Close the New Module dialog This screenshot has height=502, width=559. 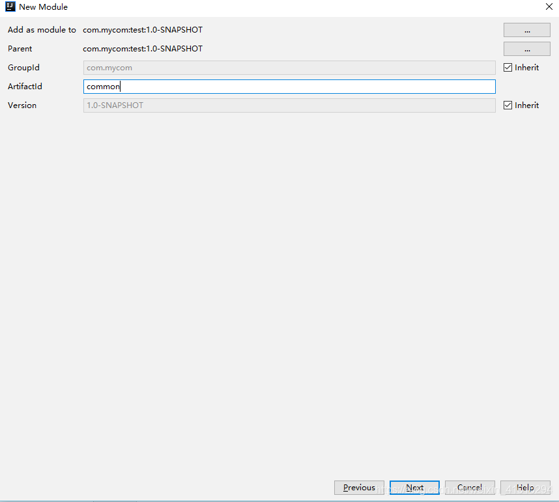pos(549,7)
